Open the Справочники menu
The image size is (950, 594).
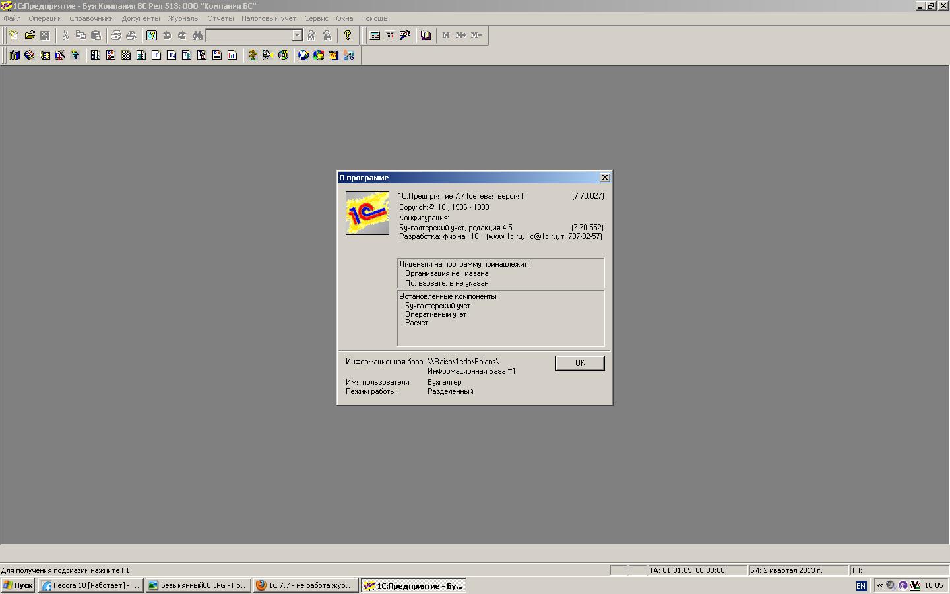pyautogui.click(x=92, y=18)
